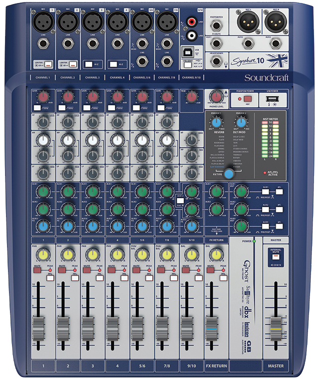Click the channel 1 XLR mic input
Viewport: 318px width, 379px height.
coord(42,22)
